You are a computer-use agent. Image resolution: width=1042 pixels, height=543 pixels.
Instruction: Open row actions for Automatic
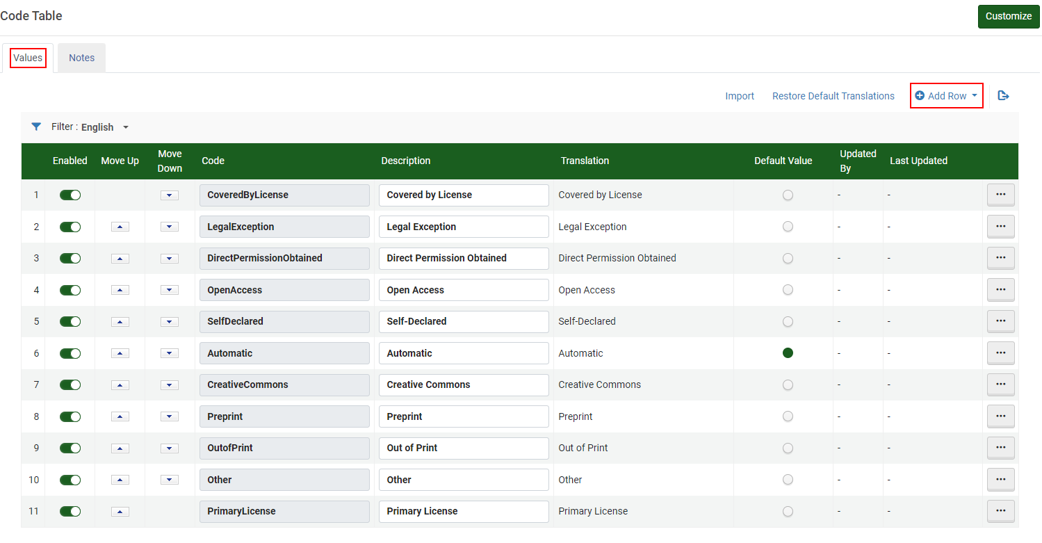(1000, 353)
